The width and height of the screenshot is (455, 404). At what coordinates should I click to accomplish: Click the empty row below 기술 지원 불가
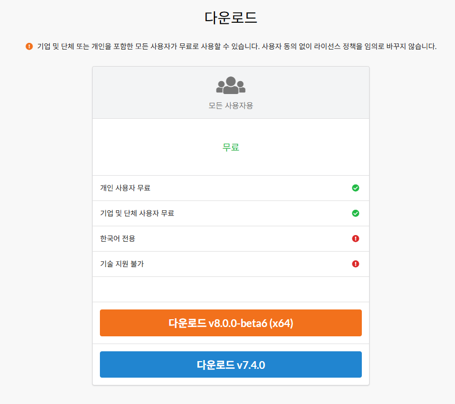pyautogui.click(x=231, y=289)
